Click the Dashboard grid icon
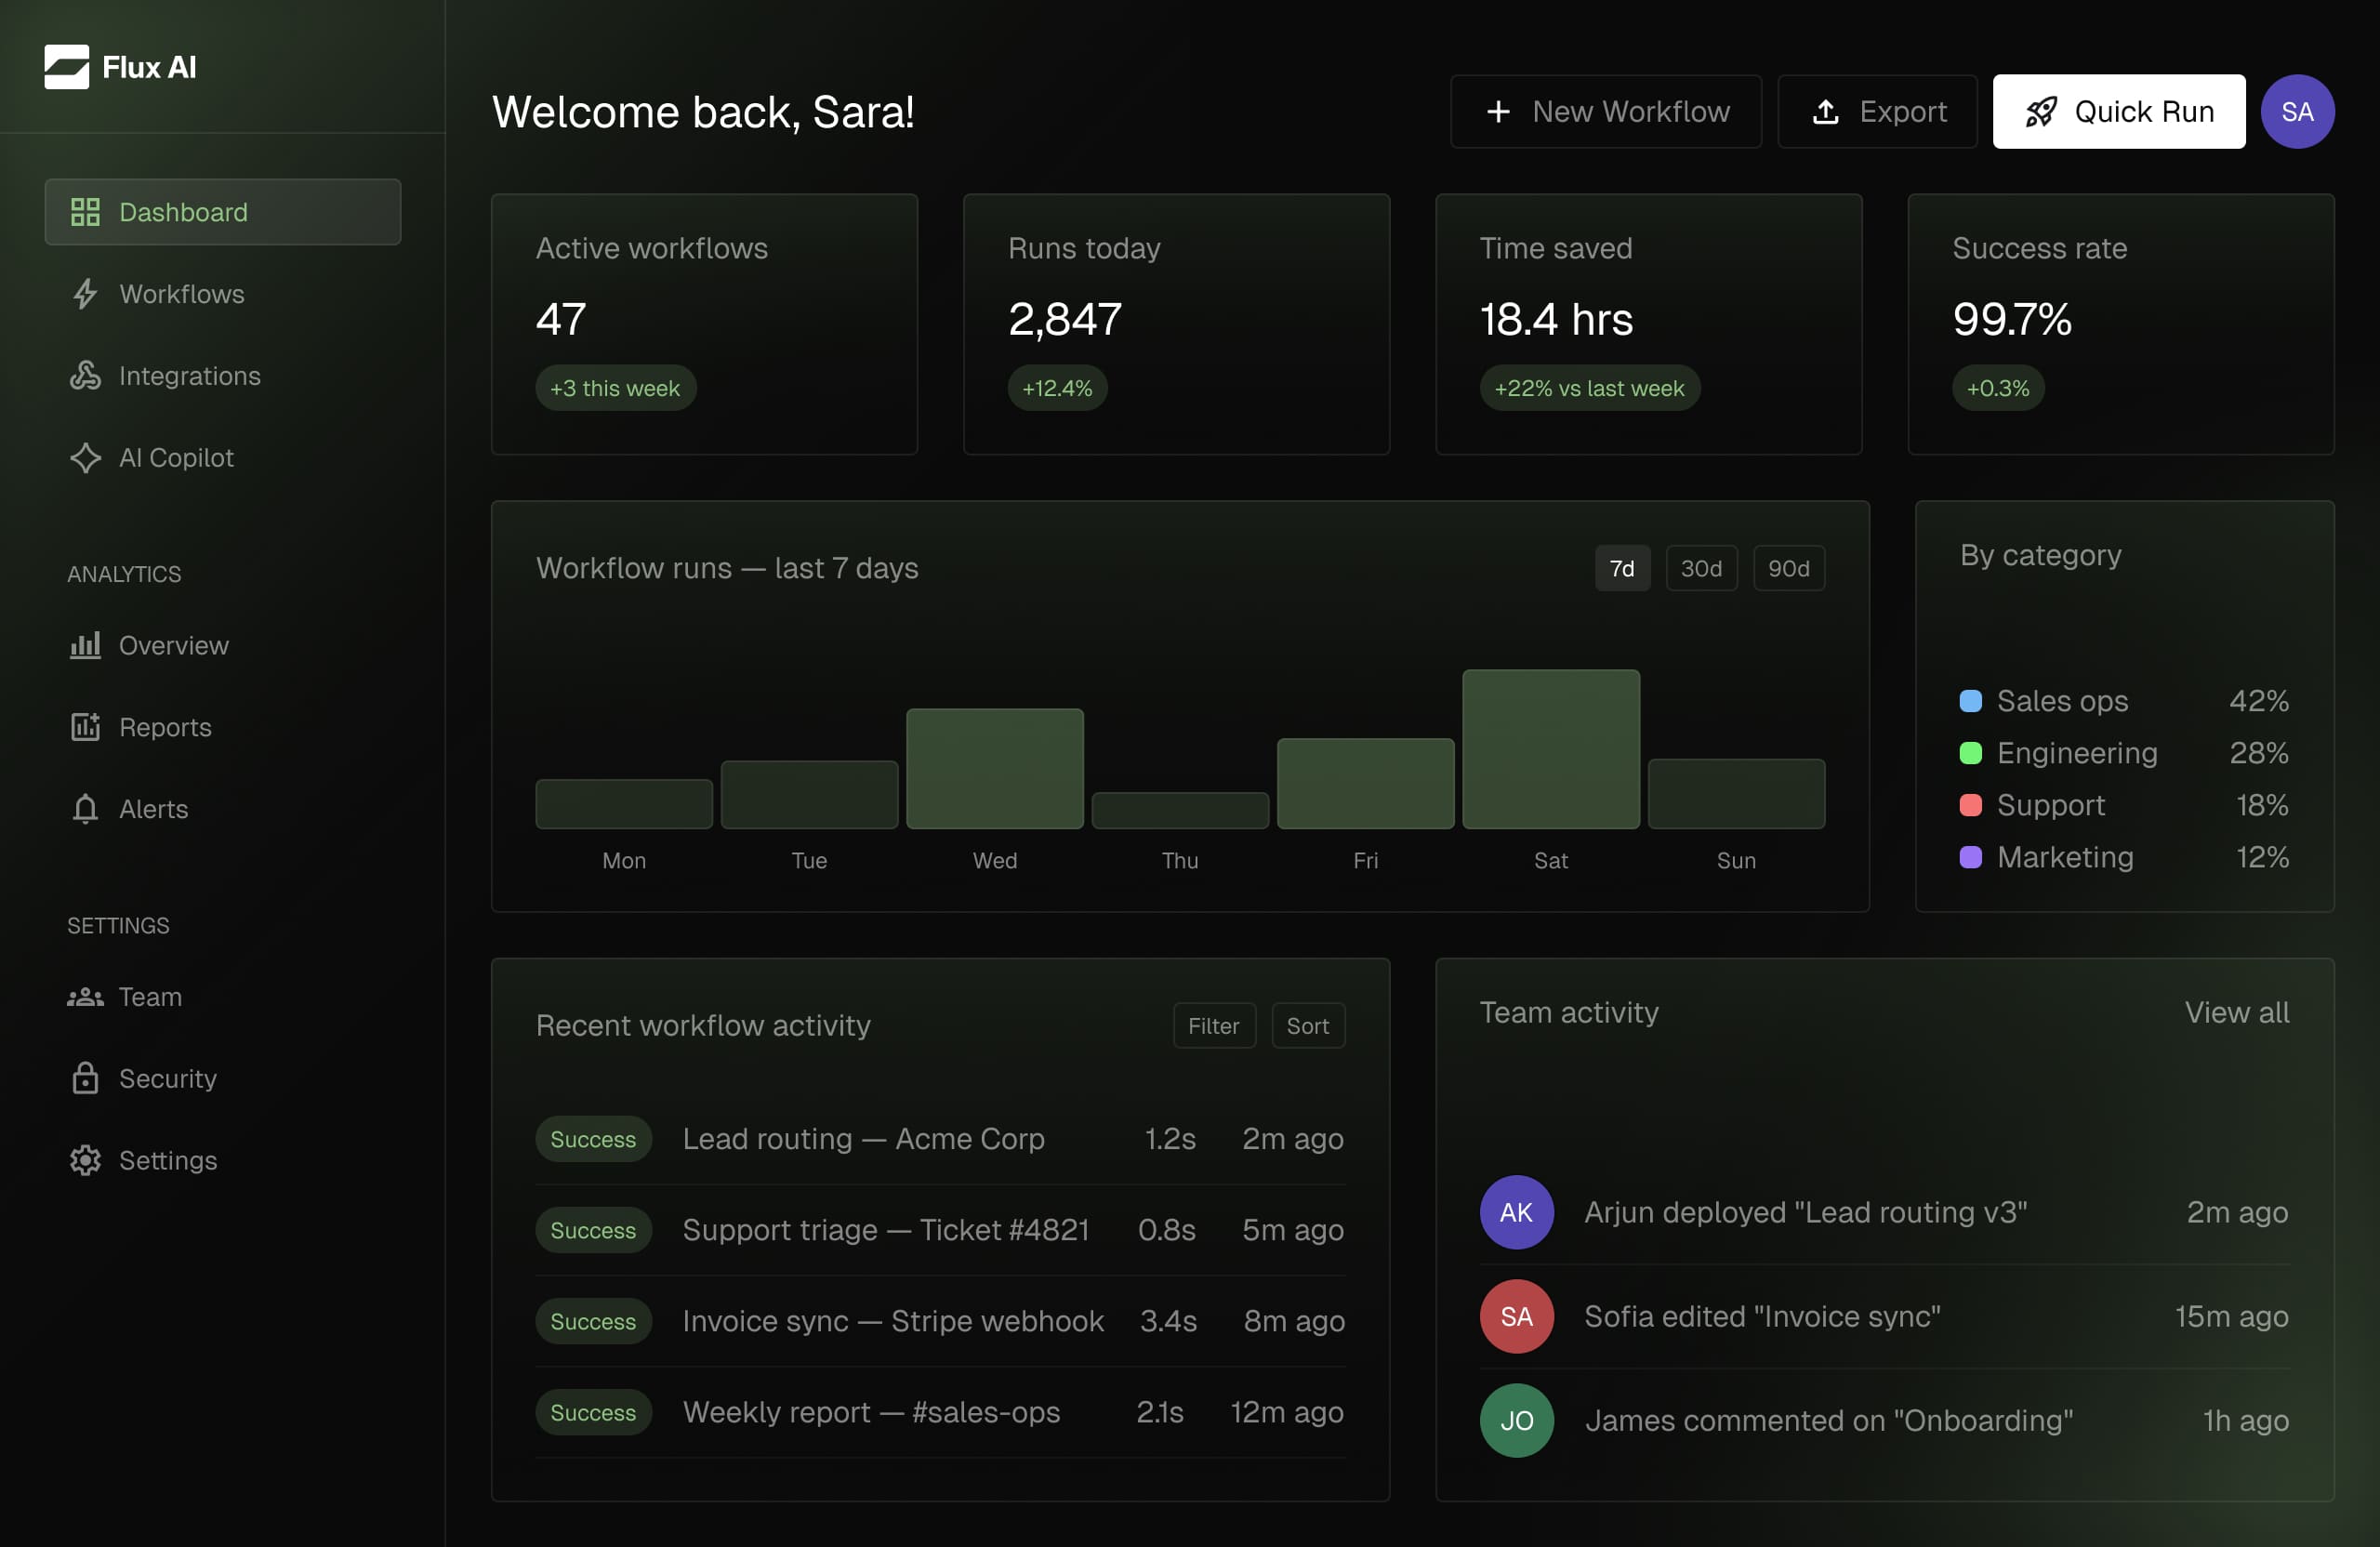Image resolution: width=2380 pixels, height=1547 pixels. pos(85,212)
